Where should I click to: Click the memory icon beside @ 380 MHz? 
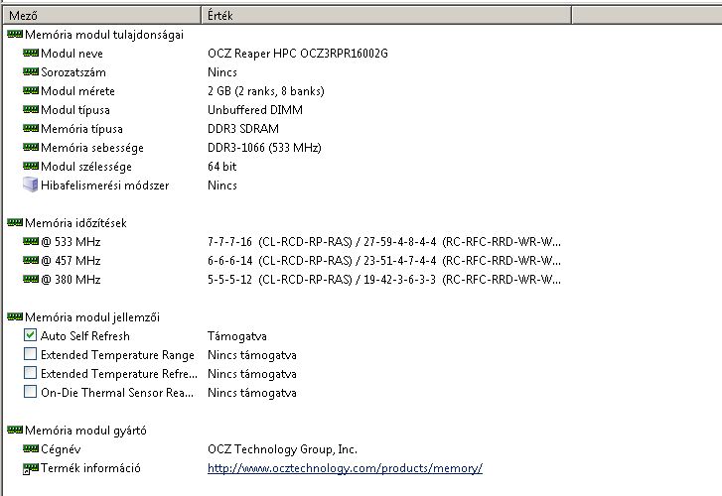pyautogui.click(x=31, y=279)
